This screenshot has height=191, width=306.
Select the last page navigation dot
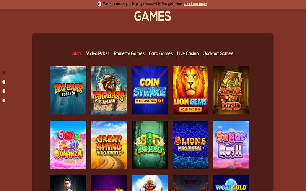[4, 100]
